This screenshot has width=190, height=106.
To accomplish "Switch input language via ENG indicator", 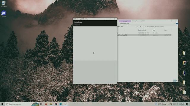I will click(x=177, y=104).
